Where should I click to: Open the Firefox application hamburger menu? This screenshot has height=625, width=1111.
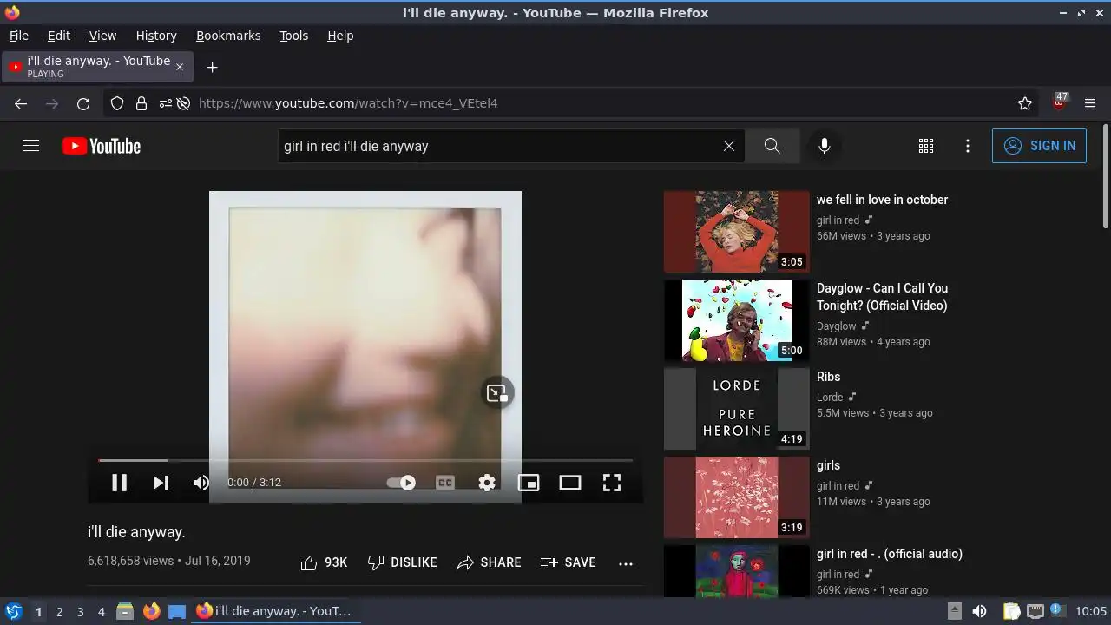tap(1091, 103)
